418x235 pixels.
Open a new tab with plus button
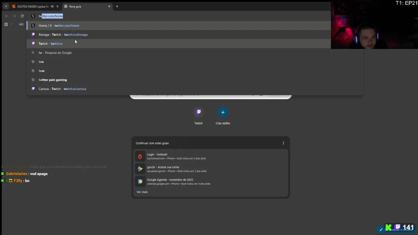tap(117, 6)
